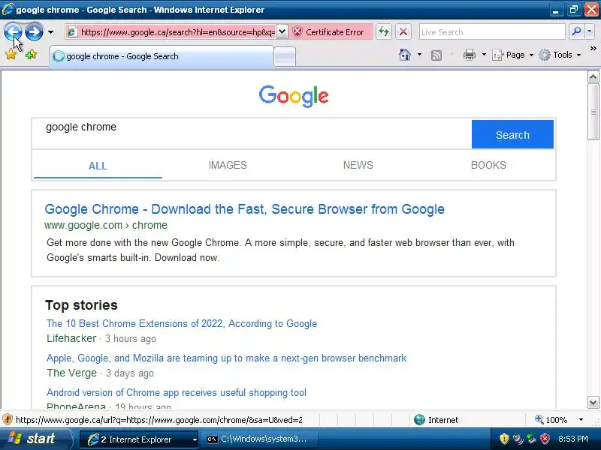The width and height of the screenshot is (601, 450).
Task: Click the Google logo
Action: 294,96
